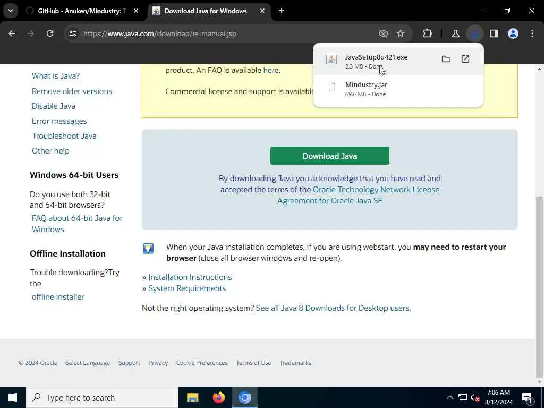Show JavaSetup8u421.exe in folder

click(x=446, y=59)
